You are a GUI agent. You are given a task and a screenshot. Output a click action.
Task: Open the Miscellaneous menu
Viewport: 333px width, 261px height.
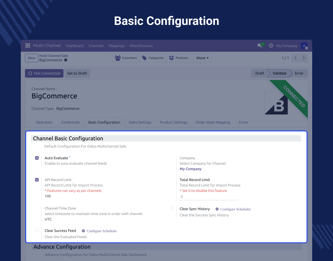click(x=141, y=46)
